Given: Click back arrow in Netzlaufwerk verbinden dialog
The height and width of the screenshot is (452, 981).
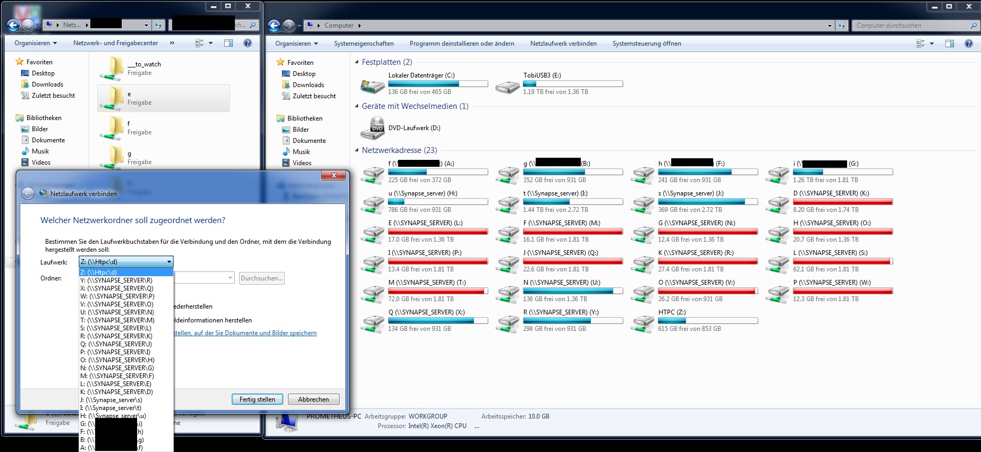Looking at the screenshot, I should pos(28,194).
